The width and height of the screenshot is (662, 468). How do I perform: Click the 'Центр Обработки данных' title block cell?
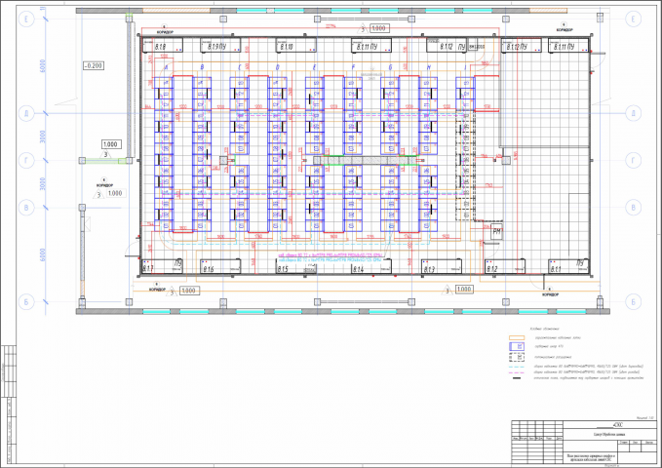[609, 435]
